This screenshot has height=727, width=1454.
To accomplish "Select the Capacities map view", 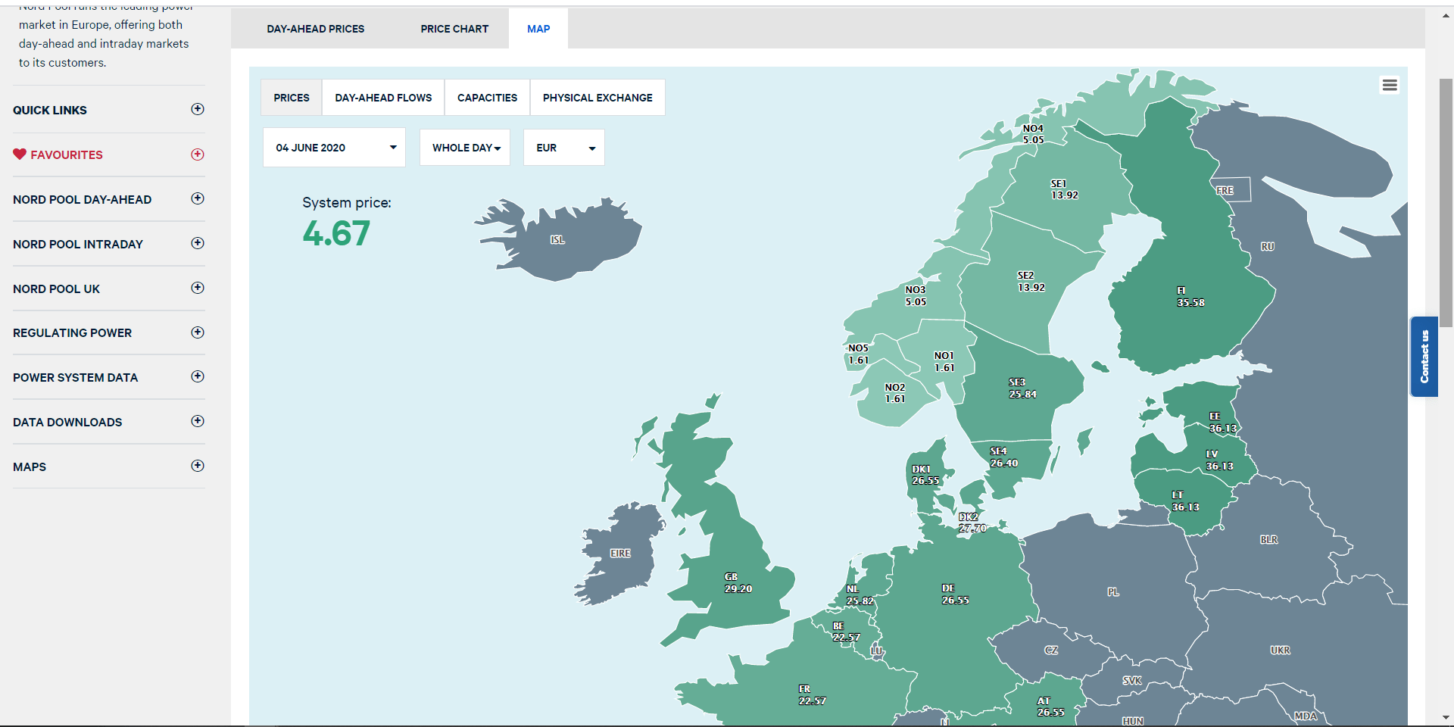I will 487,98.
